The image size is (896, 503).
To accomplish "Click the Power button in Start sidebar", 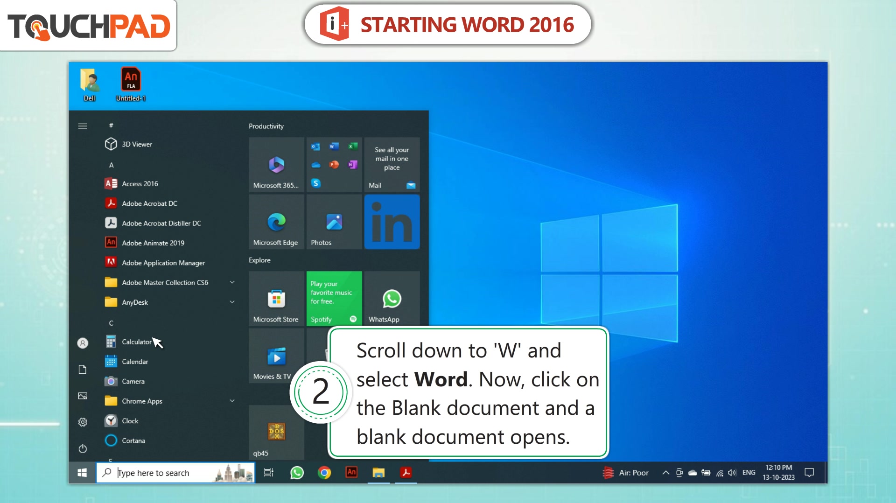I will (83, 448).
